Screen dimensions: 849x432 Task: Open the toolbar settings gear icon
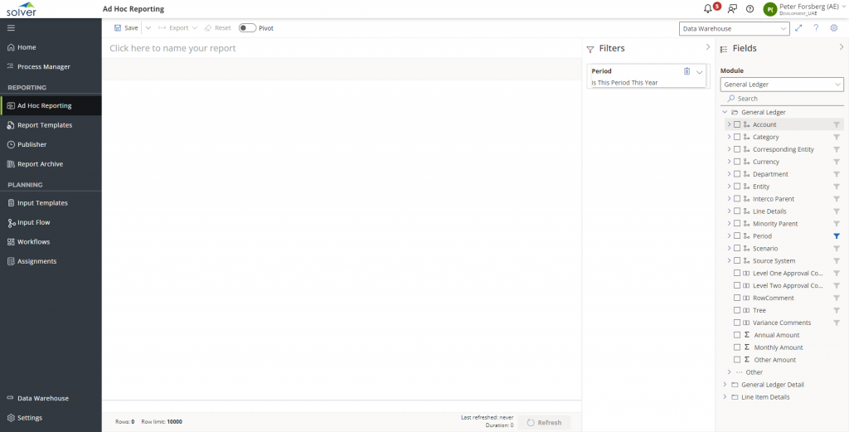click(x=834, y=28)
